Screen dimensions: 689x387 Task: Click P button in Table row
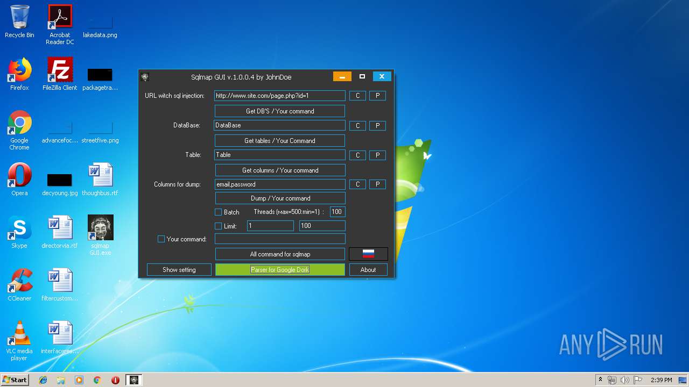(377, 155)
